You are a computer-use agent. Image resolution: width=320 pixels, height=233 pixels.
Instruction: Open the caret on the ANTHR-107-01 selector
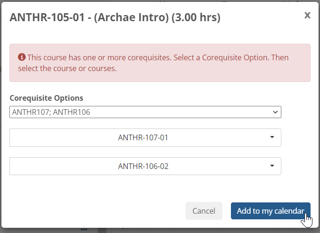tap(272, 137)
